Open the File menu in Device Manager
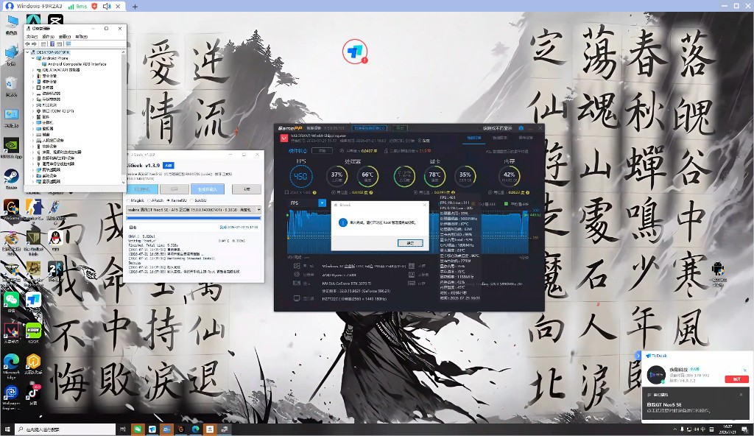The image size is (754, 436). click(x=32, y=37)
